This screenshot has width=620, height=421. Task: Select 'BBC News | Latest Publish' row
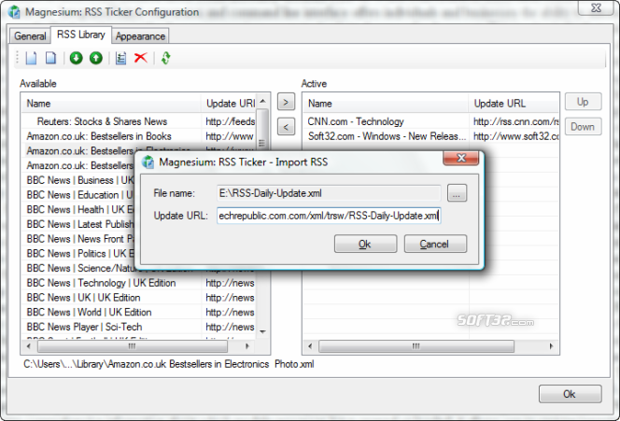(x=79, y=224)
